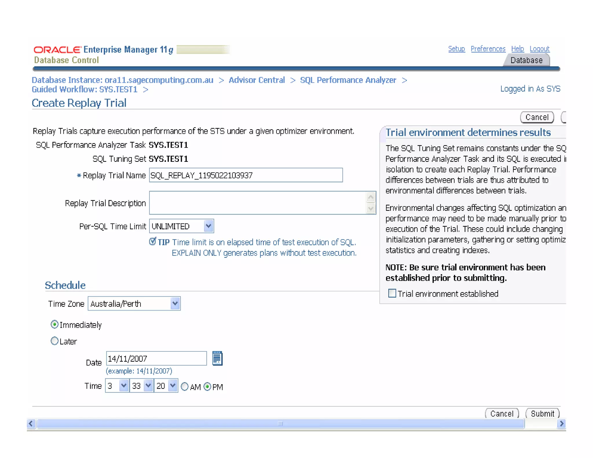The image size is (593, 458).
Task: Go to Guided Workflow: SYS.TEST1 breadcrumb
Action: tap(85, 89)
